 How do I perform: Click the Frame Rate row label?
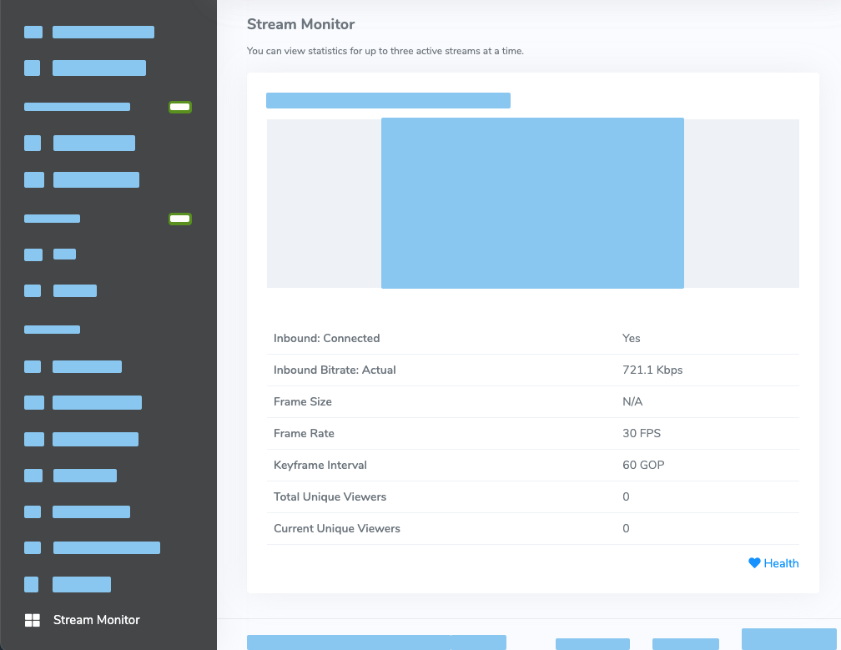[x=304, y=433]
